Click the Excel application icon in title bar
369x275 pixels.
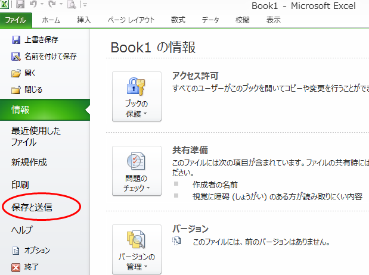tap(4, 4)
